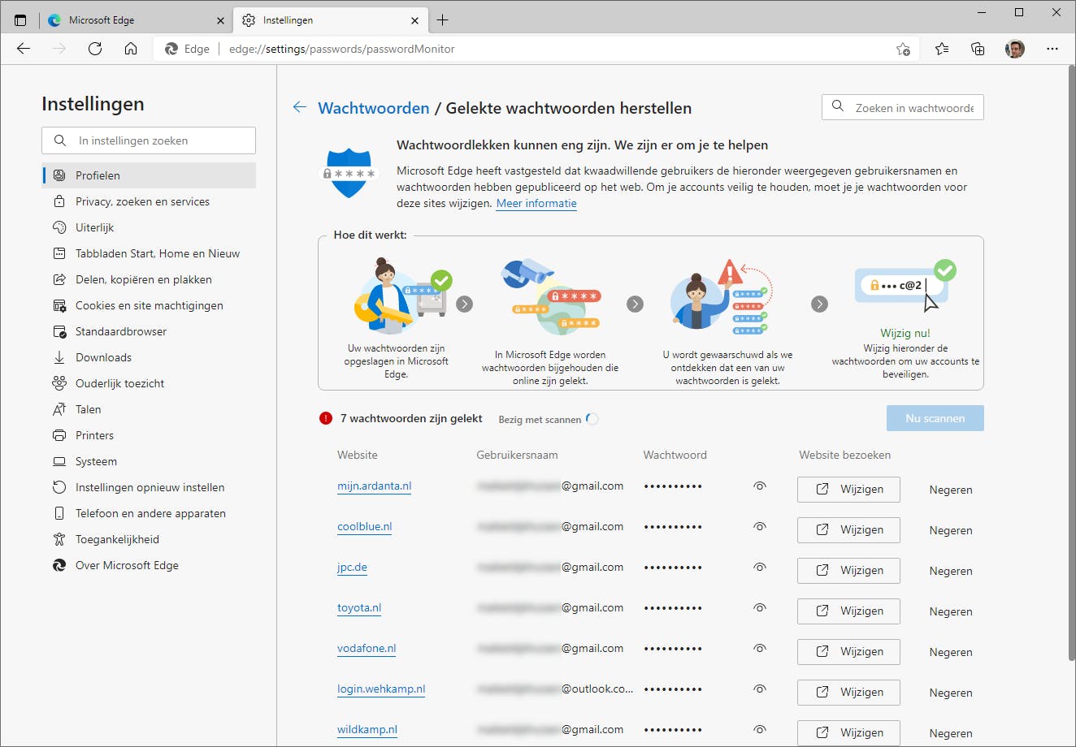Click Wijzigen for mijn.ardanta.nl
Viewport: 1076px width, 747px height.
point(848,490)
